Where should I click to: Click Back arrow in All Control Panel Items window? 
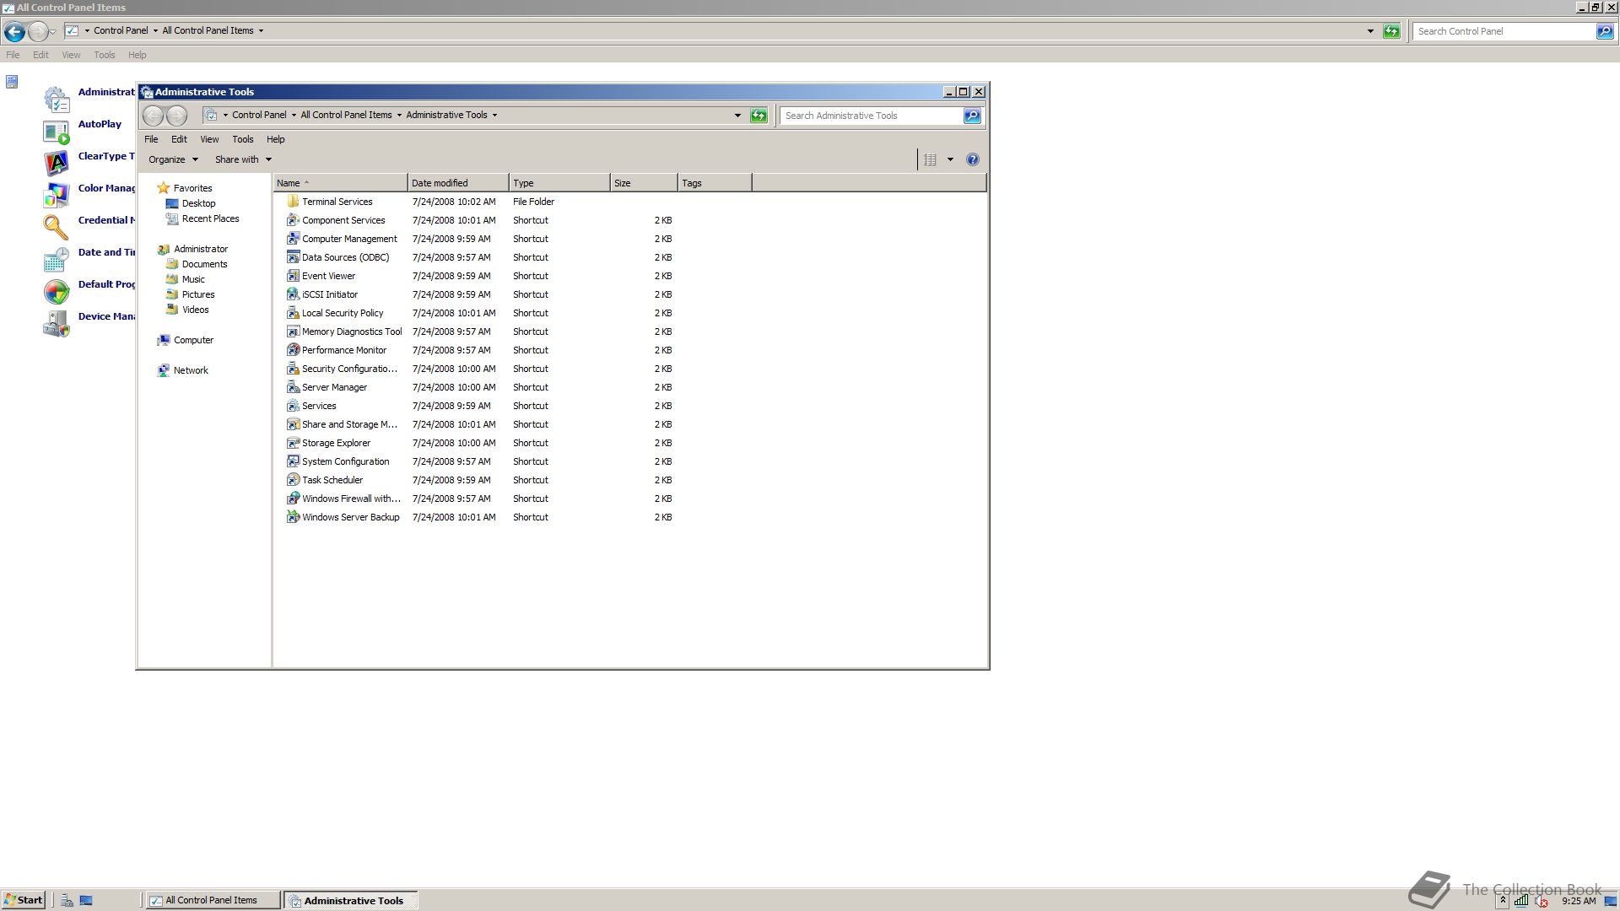14,31
